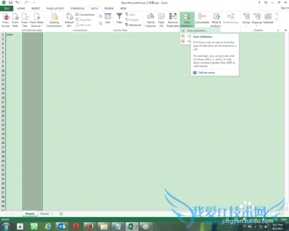289x231 pixels.
Task: Open Text to Columns wizard
Action: tap(150, 20)
